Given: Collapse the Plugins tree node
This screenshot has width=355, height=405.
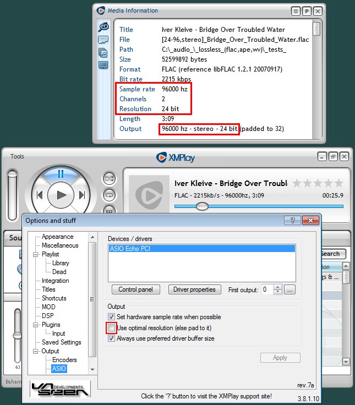Looking at the screenshot, I should (36, 325).
